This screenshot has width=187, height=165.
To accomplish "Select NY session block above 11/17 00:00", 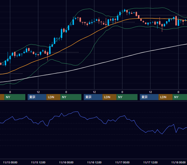I will pos(127,97).
